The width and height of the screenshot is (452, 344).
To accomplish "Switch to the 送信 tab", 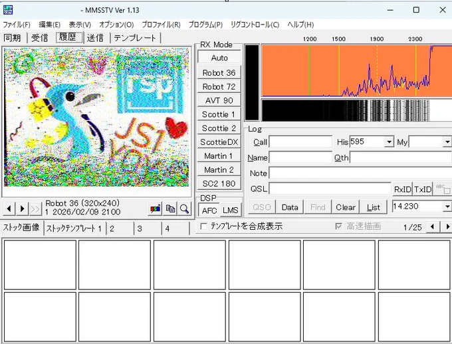I will pyautogui.click(x=96, y=38).
